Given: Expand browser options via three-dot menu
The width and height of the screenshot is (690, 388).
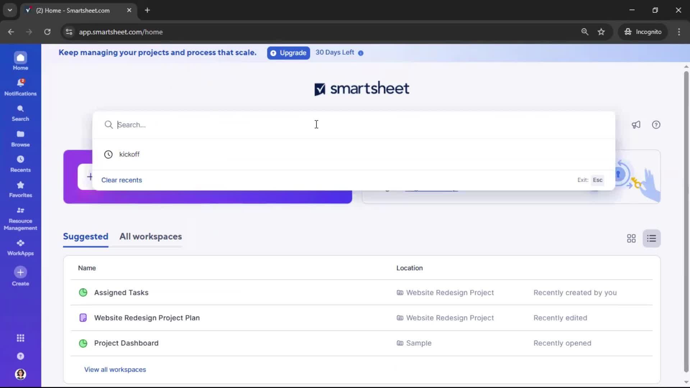Looking at the screenshot, I should pos(679,32).
